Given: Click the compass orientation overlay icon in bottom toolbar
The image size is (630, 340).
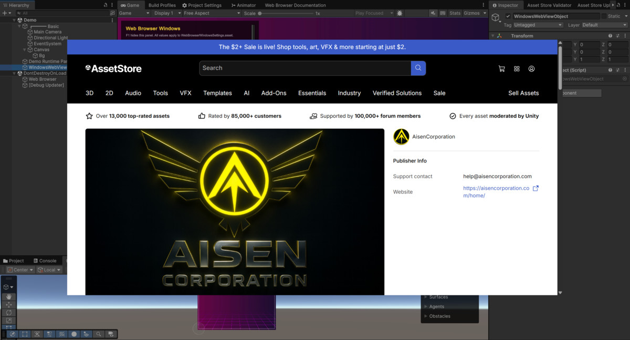Looking at the screenshot, I should click(x=13, y=334).
